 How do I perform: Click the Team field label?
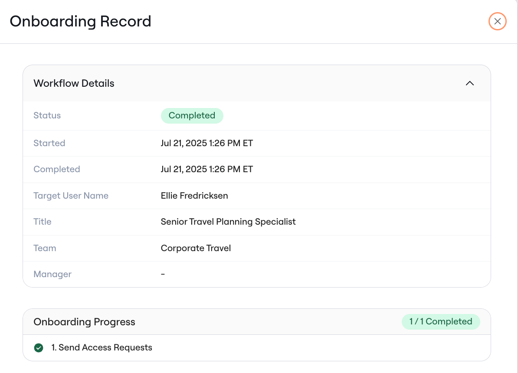(45, 248)
